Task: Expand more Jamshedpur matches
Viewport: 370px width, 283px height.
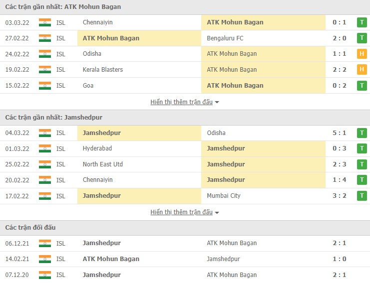Action: click(185, 212)
